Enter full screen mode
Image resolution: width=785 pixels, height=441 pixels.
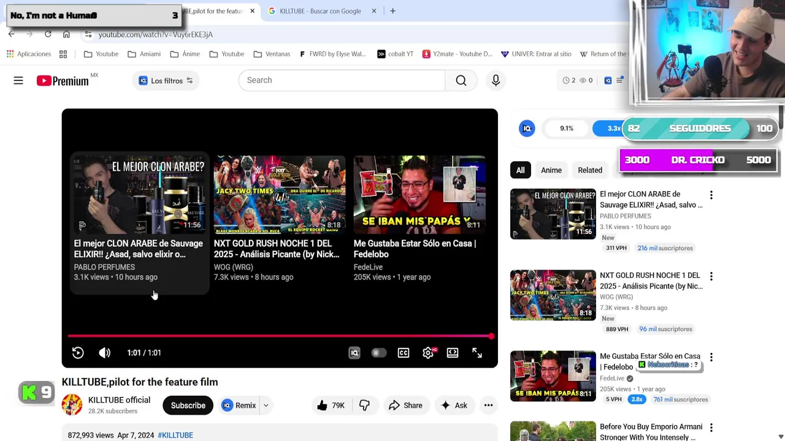tap(477, 353)
